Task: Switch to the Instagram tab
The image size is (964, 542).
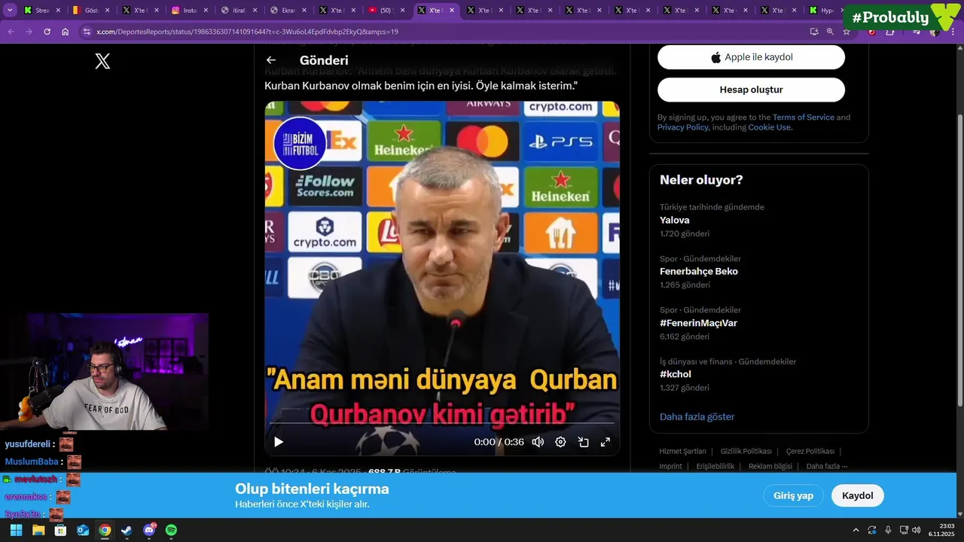Action: [188, 11]
